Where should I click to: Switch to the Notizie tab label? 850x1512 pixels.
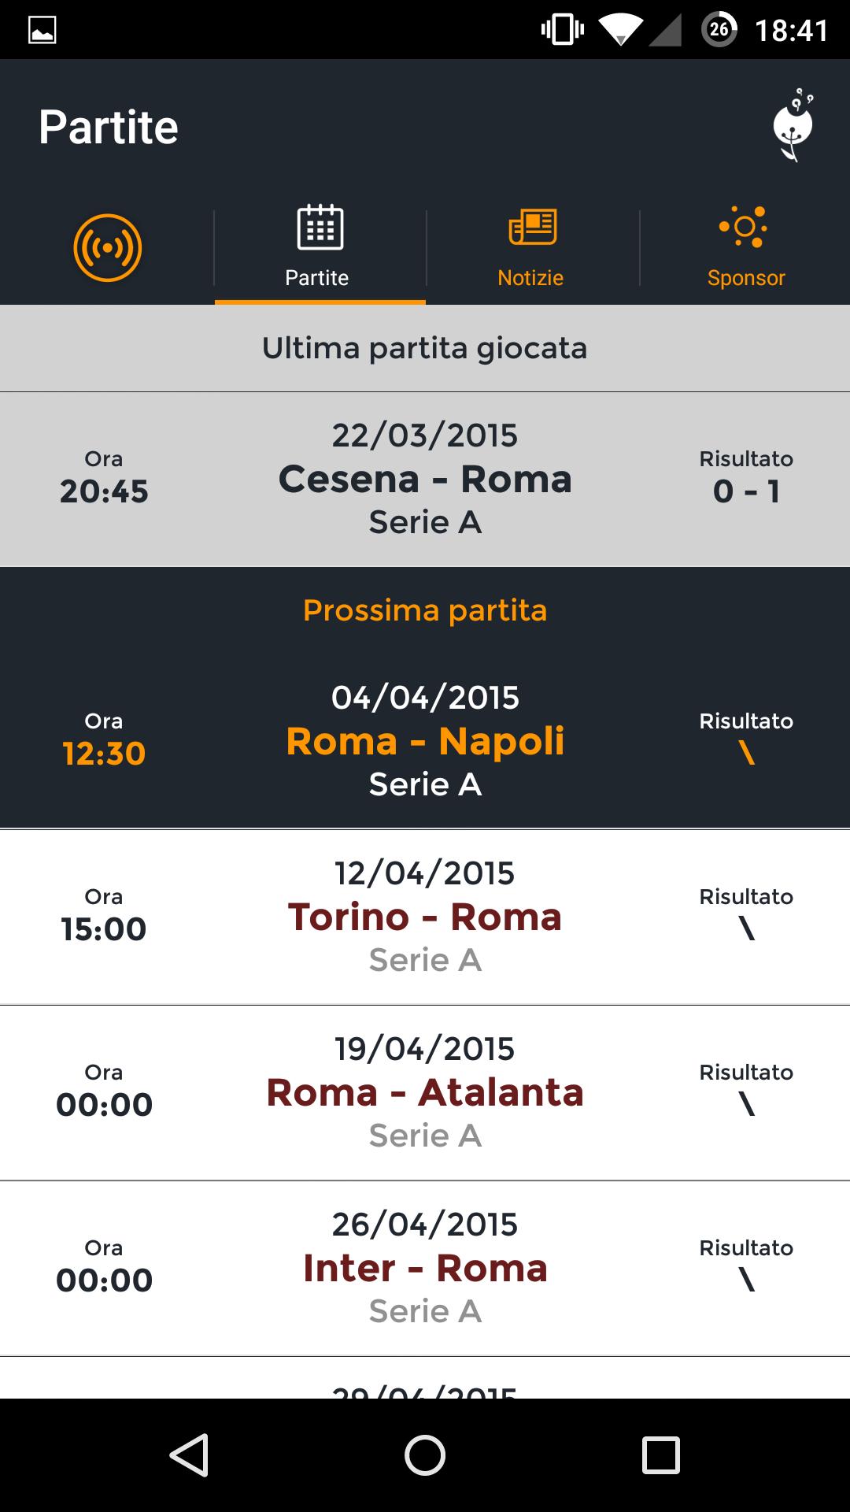pyautogui.click(x=530, y=278)
